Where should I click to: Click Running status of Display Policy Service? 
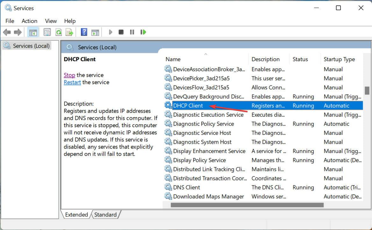click(303, 160)
